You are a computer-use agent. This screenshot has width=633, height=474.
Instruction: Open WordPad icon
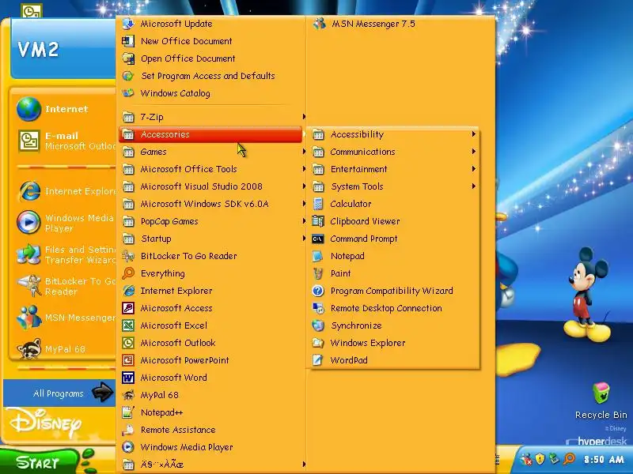click(x=318, y=360)
